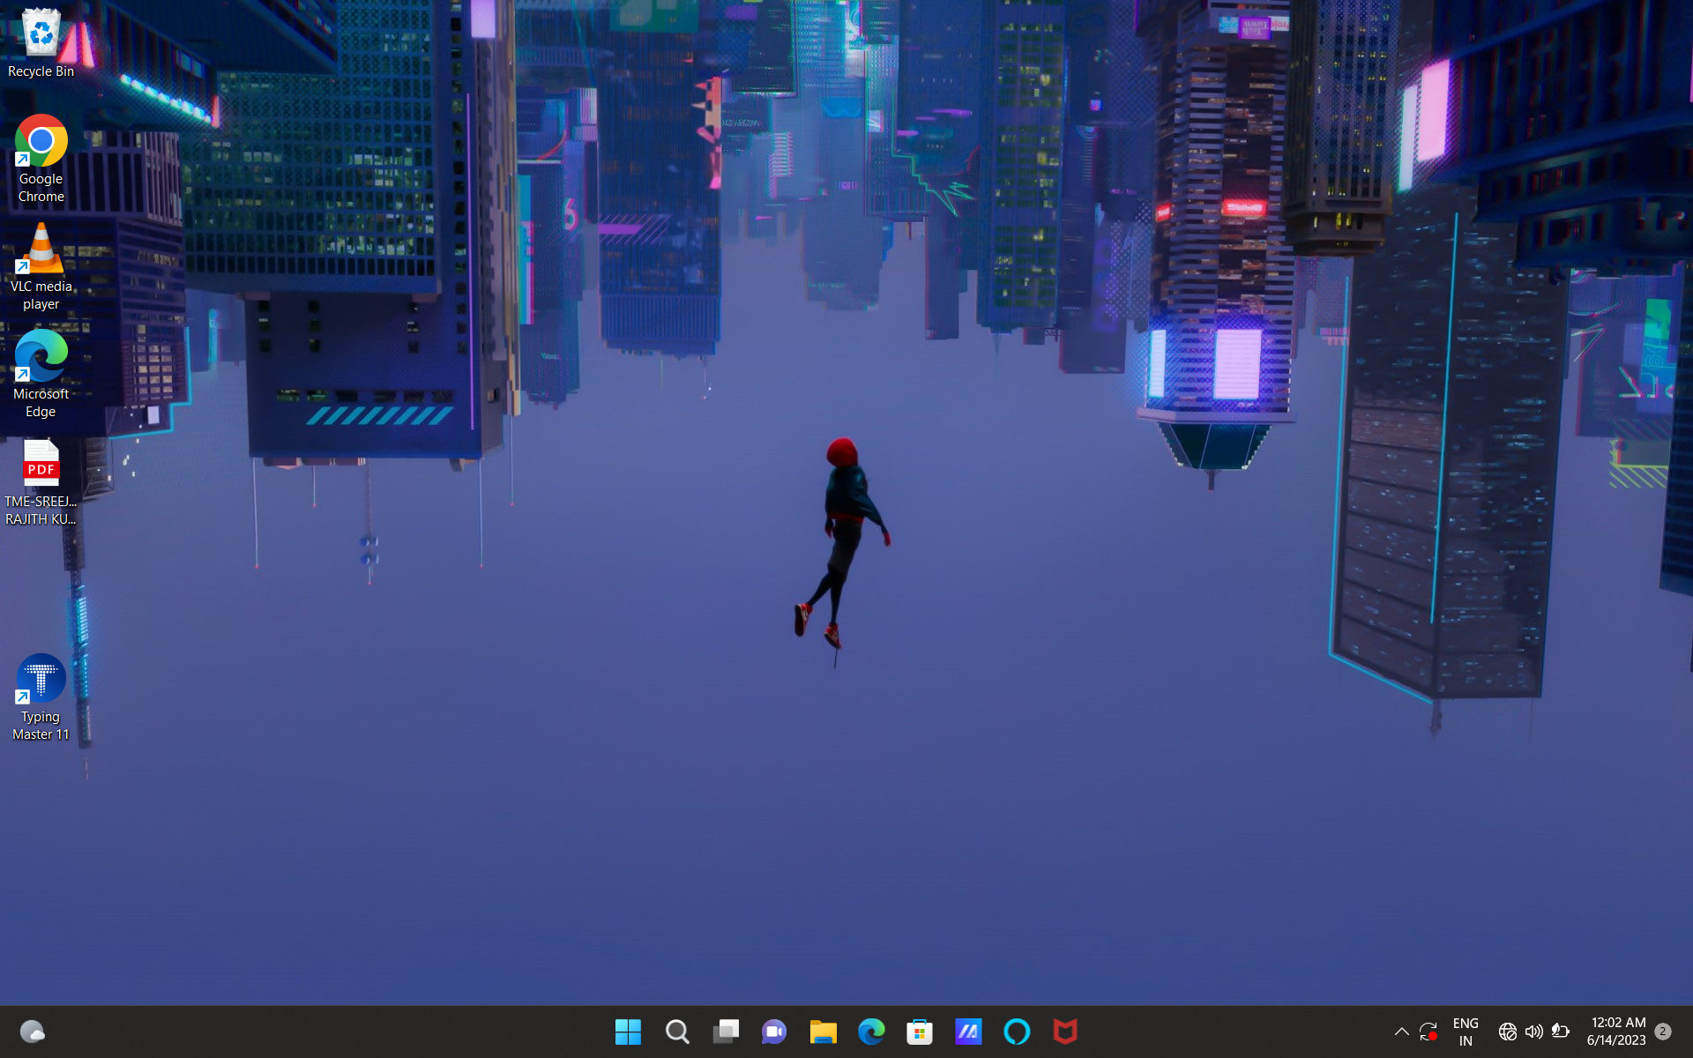Open taskbar Search
The width and height of the screenshot is (1693, 1058).
click(677, 1032)
